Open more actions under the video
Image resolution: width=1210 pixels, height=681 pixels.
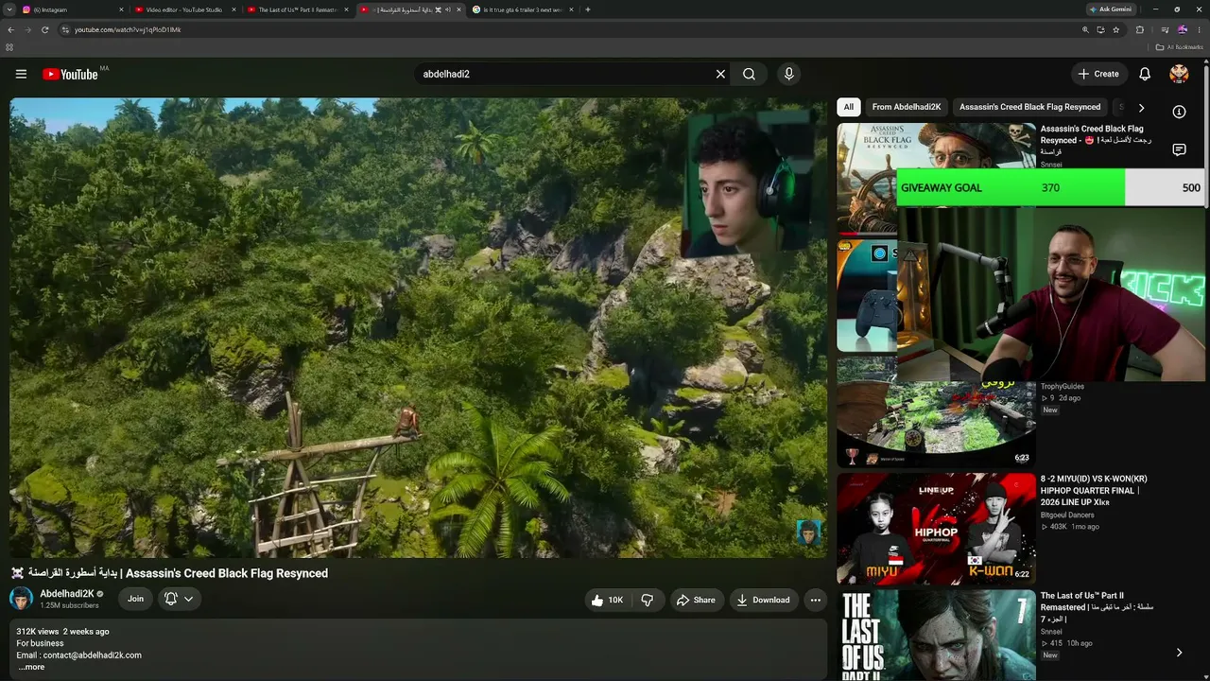[x=815, y=600]
